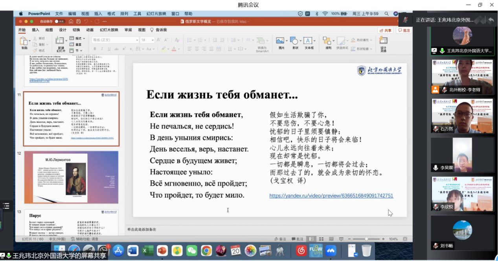This screenshot has height=261, width=498.
Task: Apply the yellow text highlight color
Action: (163, 49)
